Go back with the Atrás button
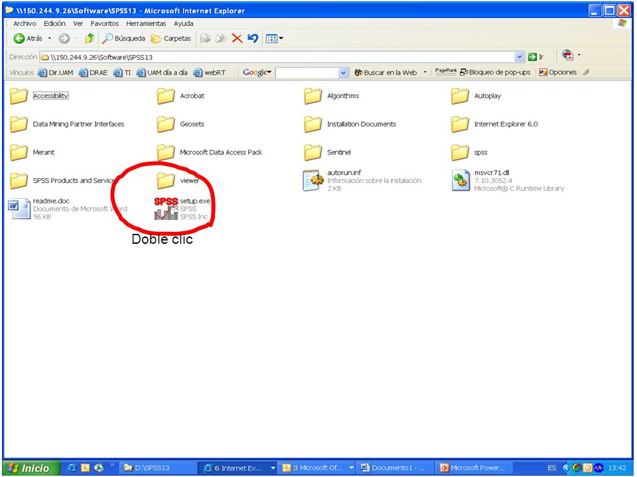The width and height of the screenshot is (637, 477). point(28,38)
